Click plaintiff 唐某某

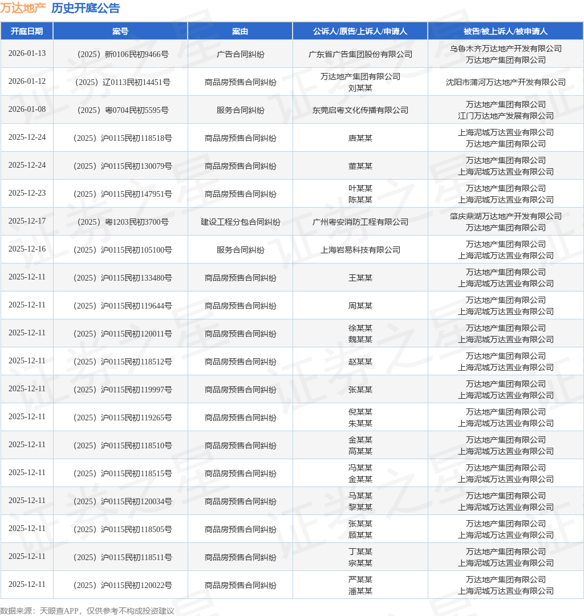(x=360, y=138)
